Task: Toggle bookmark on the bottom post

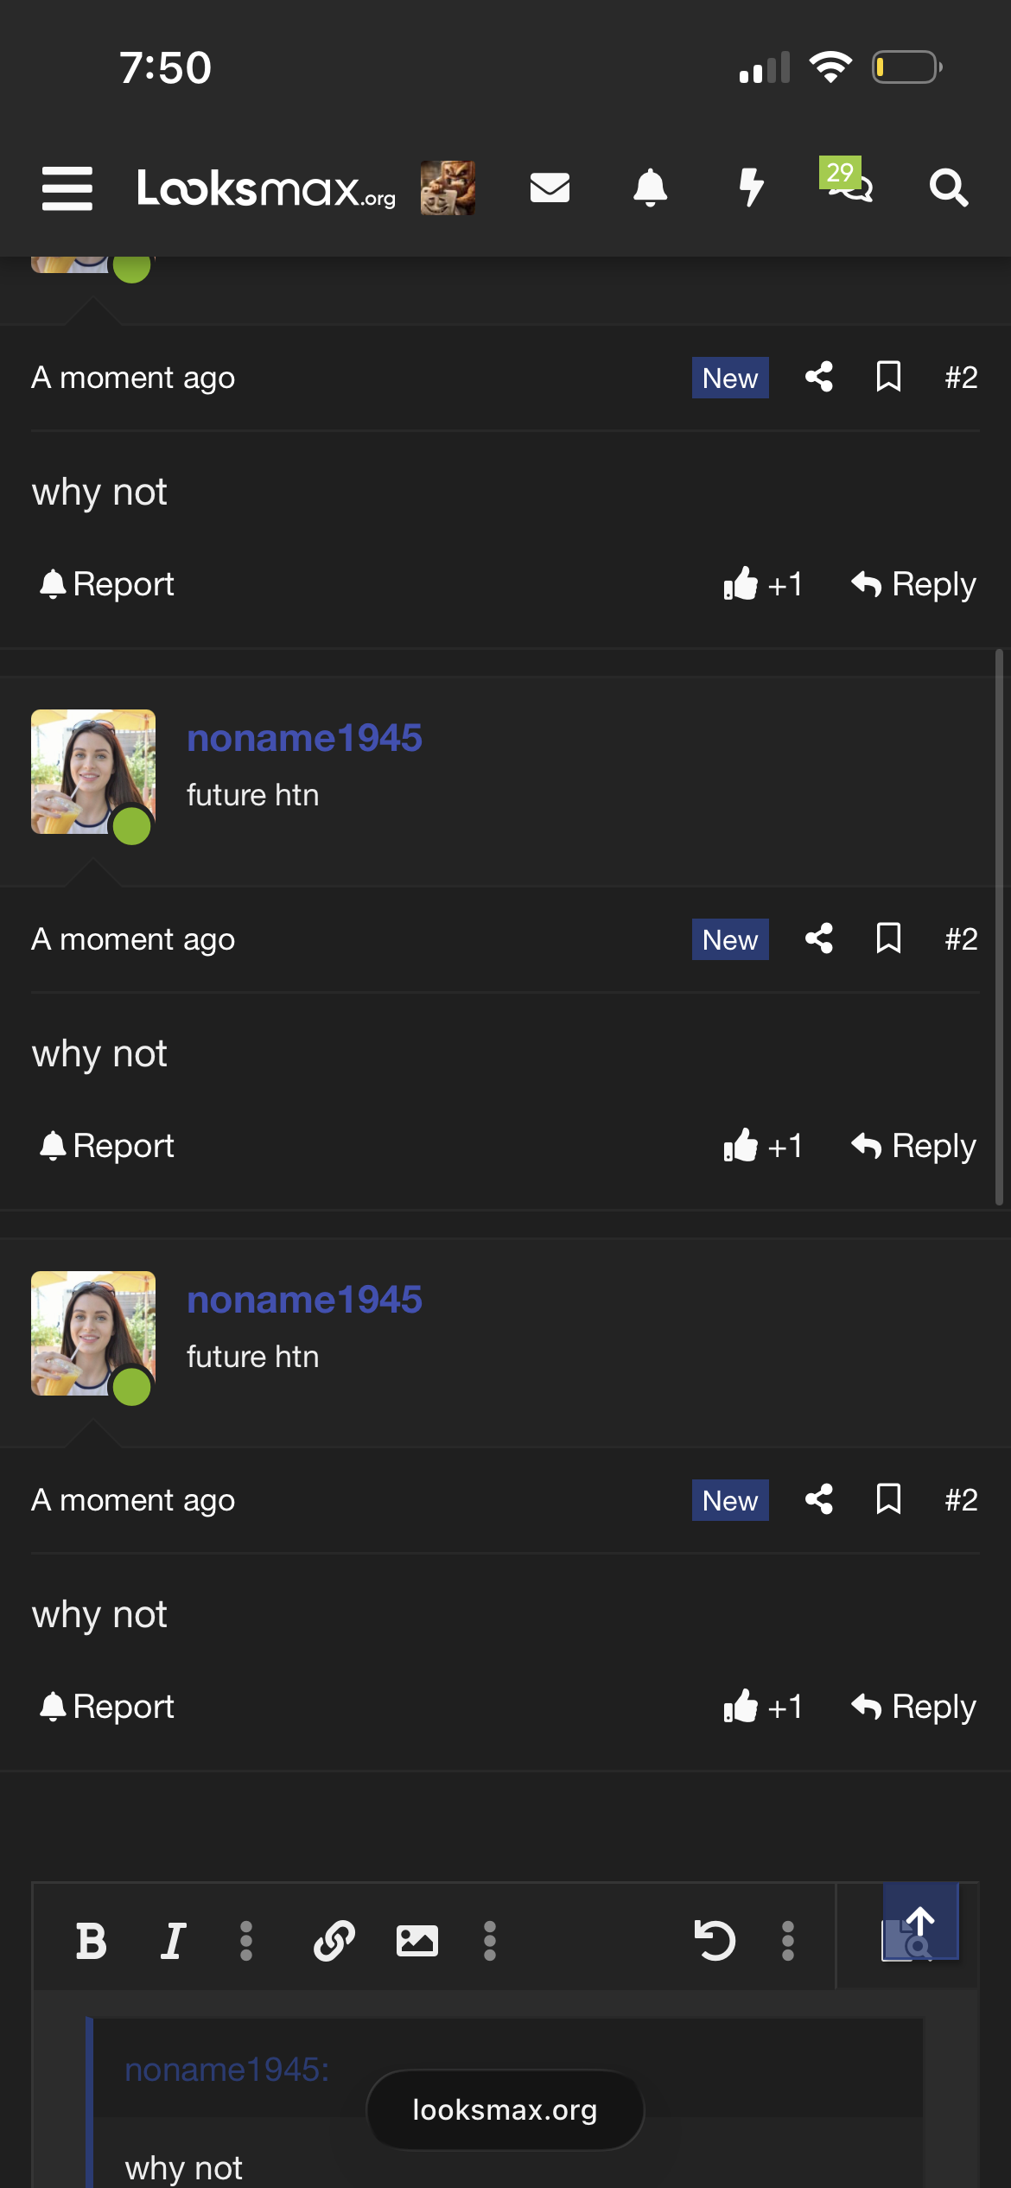Action: (889, 1499)
